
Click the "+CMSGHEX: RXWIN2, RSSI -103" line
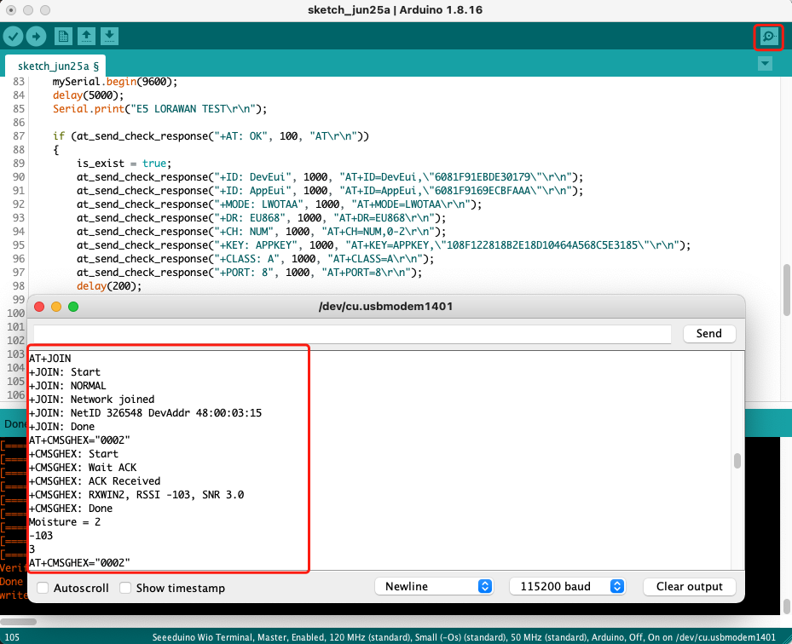[136, 495]
